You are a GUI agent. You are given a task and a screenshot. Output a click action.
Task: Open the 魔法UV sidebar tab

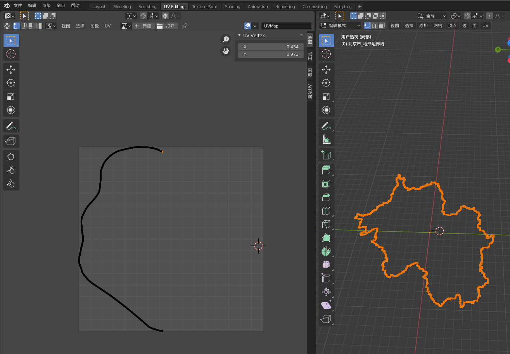point(310,91)
